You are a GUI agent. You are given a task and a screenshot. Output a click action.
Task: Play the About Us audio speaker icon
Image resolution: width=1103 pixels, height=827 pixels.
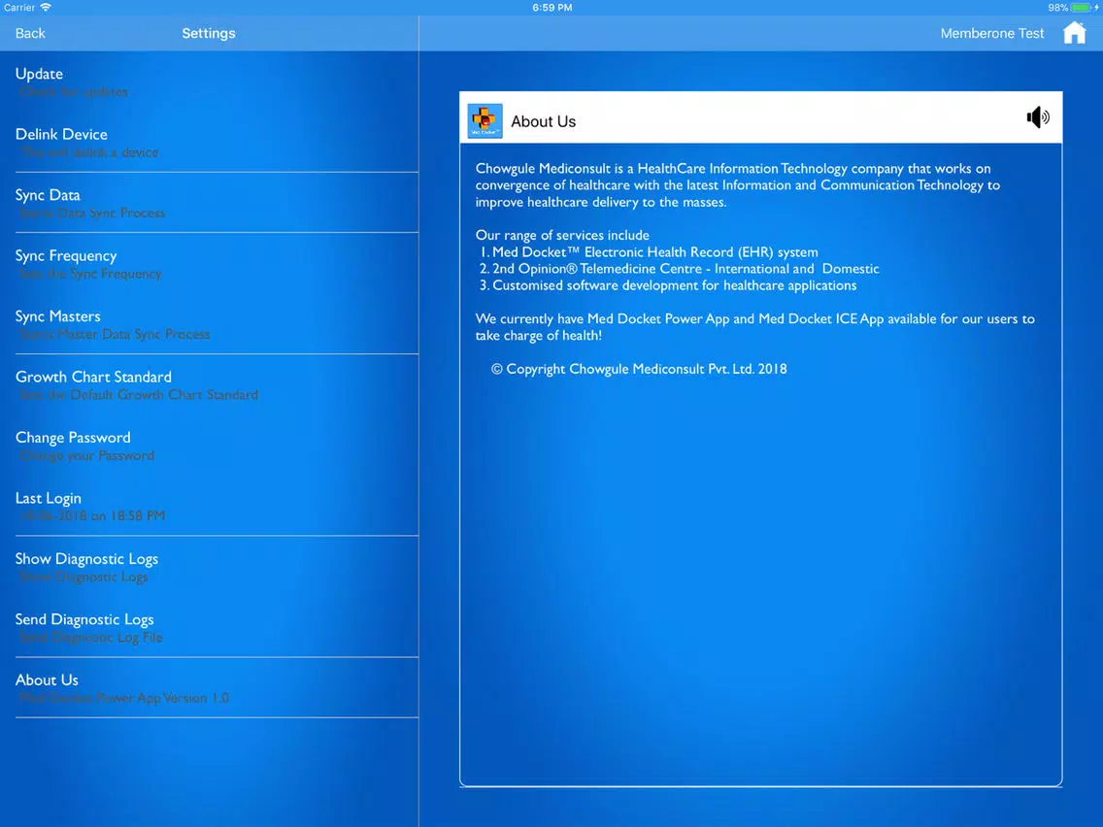coord(1038,117)
